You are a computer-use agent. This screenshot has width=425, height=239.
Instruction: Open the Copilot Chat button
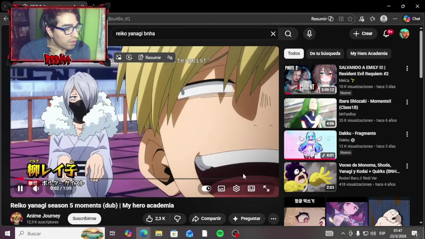(412, 19)
